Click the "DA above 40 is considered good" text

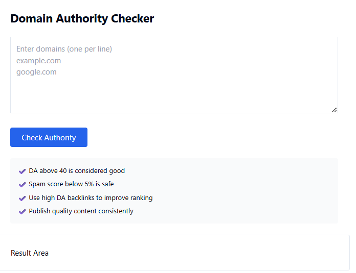point(77,171)
